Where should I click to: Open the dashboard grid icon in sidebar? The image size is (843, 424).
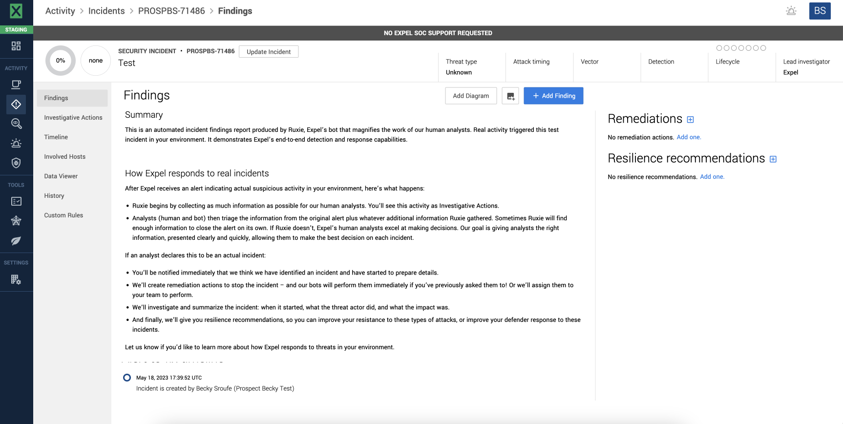[x=16, y=46]
